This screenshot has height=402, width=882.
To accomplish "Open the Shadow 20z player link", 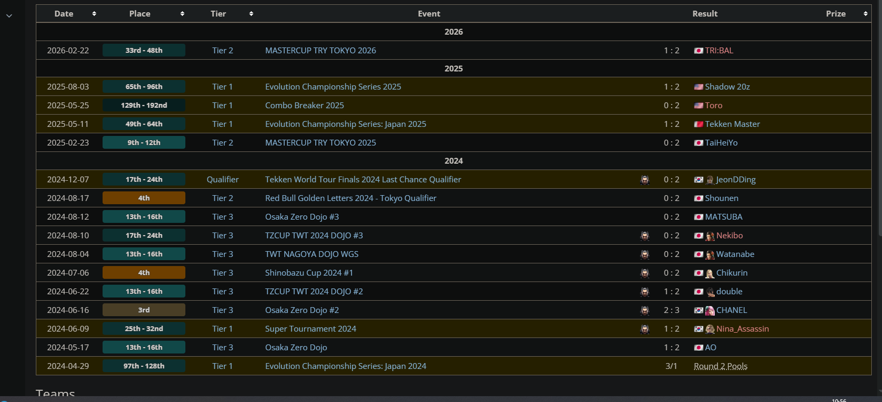I will [x=728, y=87].
